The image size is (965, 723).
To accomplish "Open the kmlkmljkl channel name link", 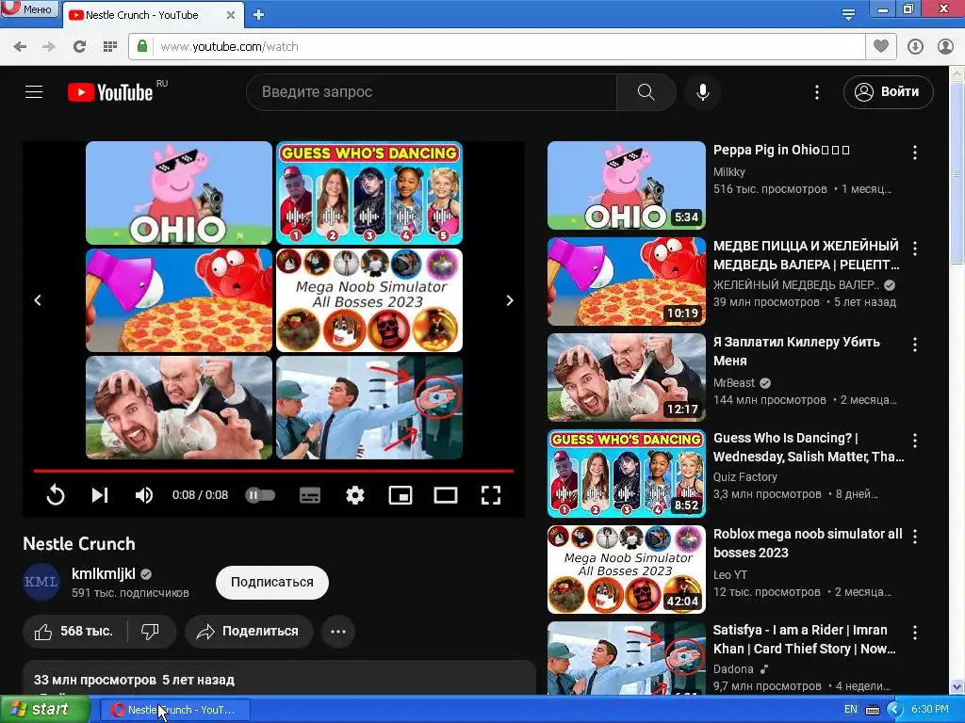I will pyautogui.click(x=104, y=573).
